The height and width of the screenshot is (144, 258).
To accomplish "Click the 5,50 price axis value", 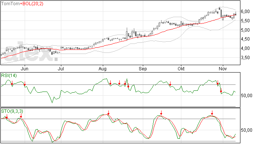I will (x=245, y=21).
